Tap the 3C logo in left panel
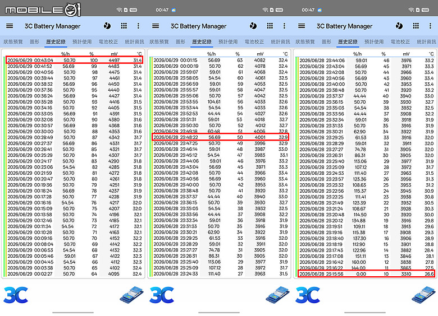Viewport: 438px width, 316px height. (x=16, y=295)
